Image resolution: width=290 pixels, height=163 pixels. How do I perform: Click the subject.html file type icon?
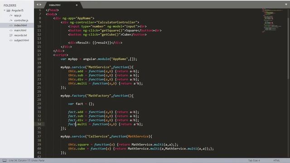[11, 40]
